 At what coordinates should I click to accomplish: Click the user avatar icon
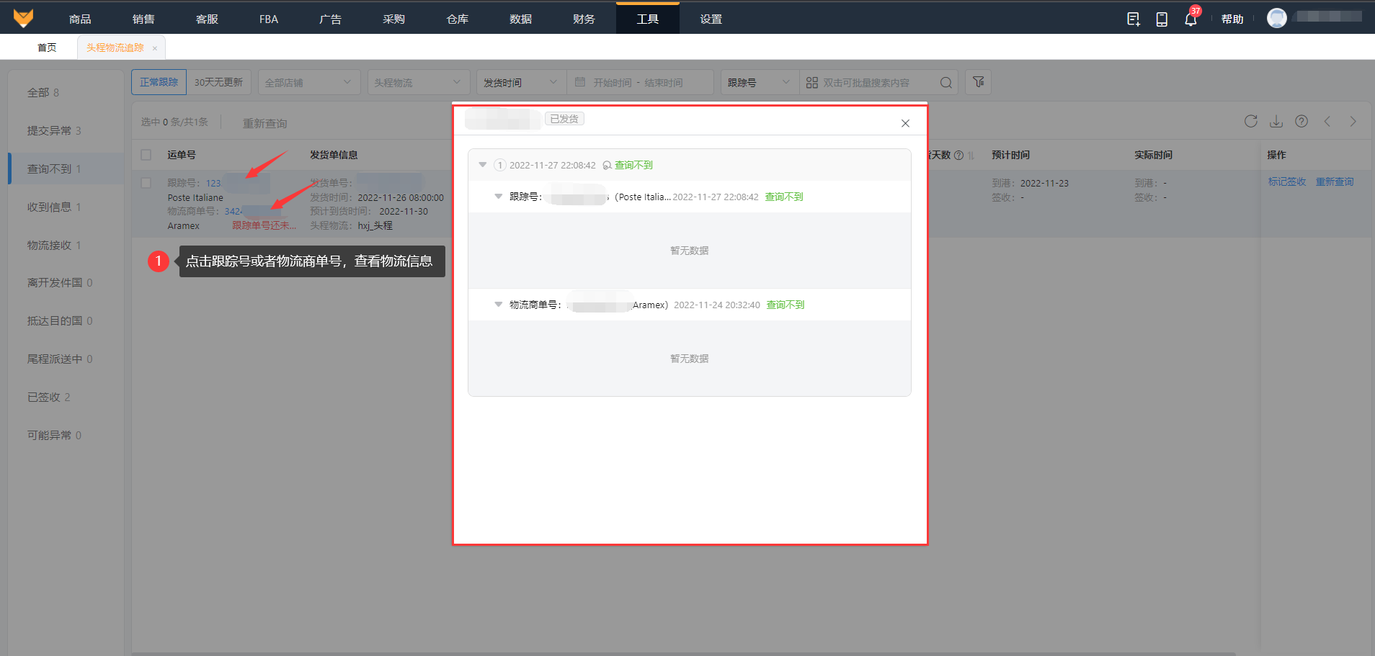1277,18
